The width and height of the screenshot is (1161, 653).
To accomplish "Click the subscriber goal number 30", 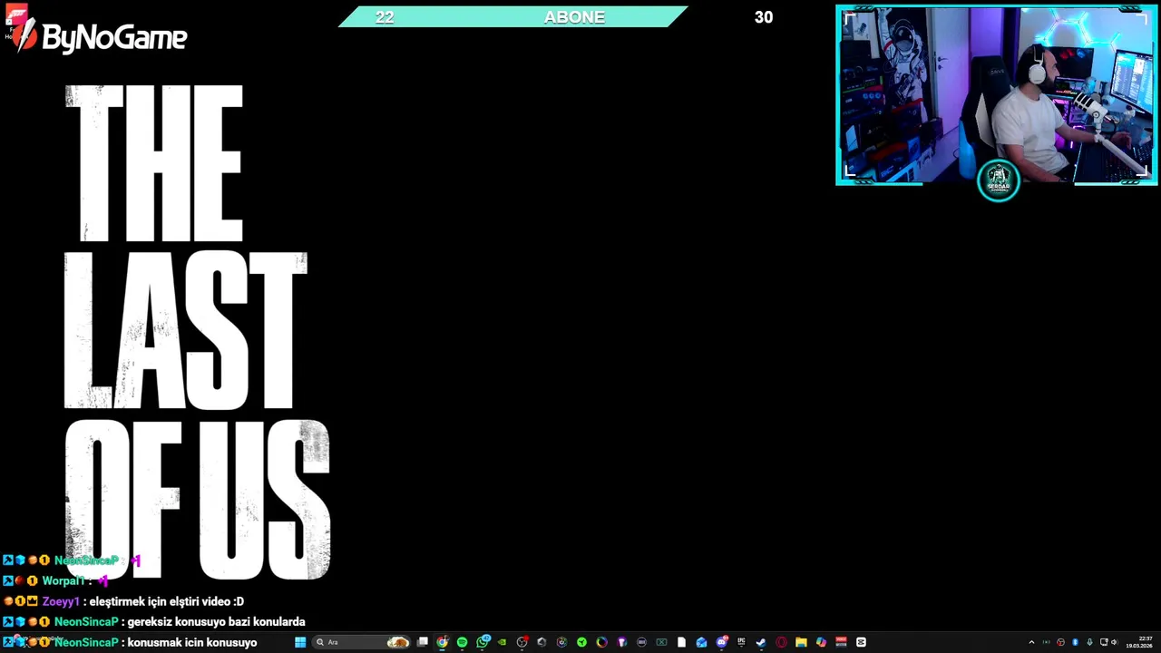I will point(764,17).
